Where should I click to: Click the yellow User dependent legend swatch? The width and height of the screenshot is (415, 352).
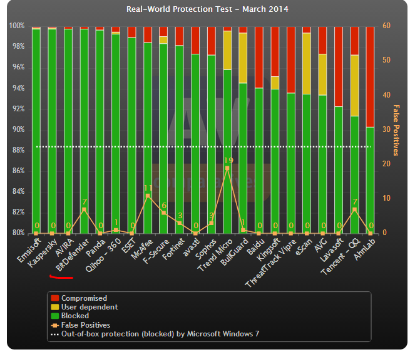point(54,307)
